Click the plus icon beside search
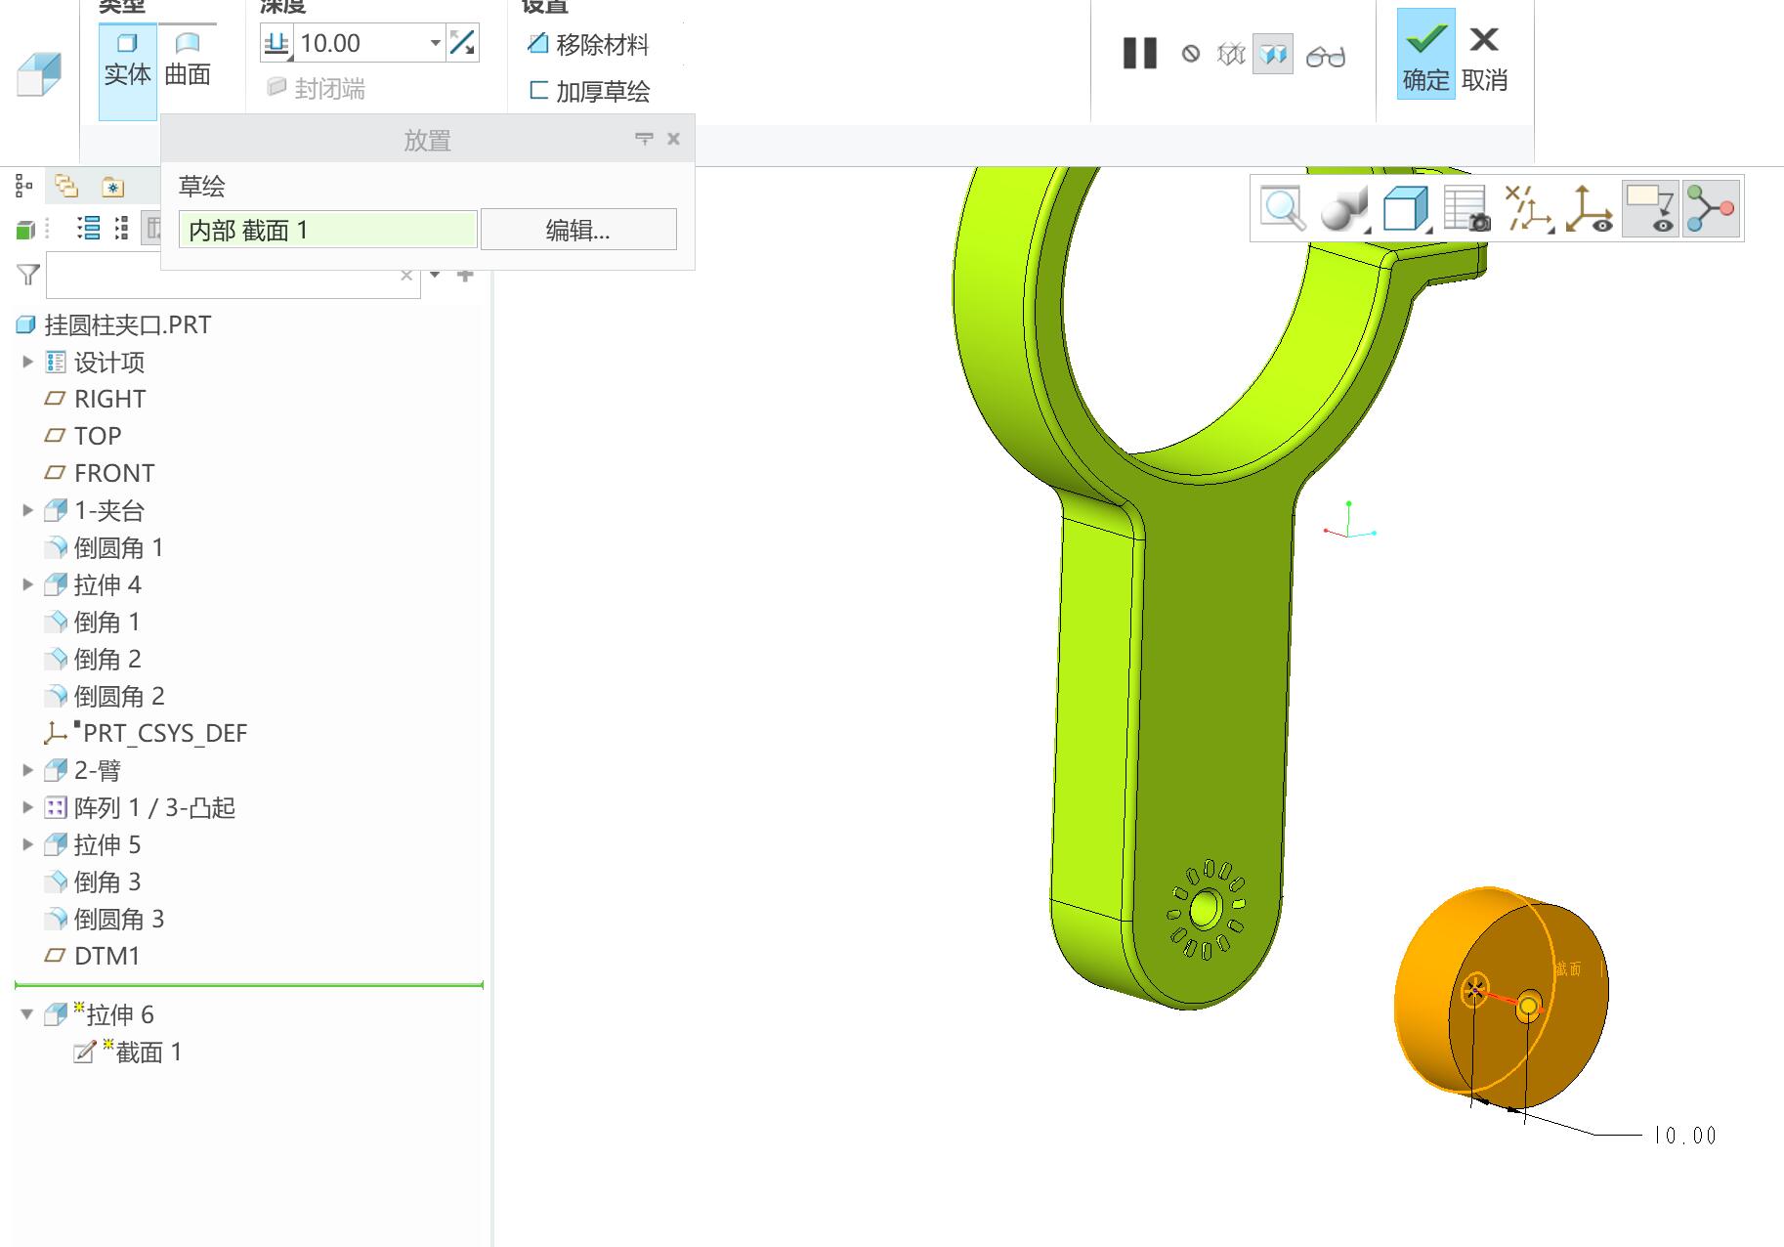The height and width of the screenshot is (1247, 1784). (465, 275)
